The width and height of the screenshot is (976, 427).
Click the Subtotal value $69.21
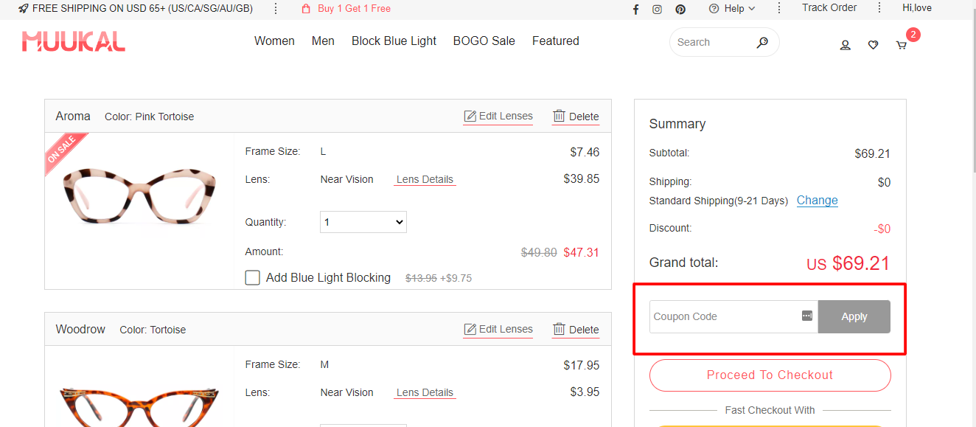click(x=873, y=153)
